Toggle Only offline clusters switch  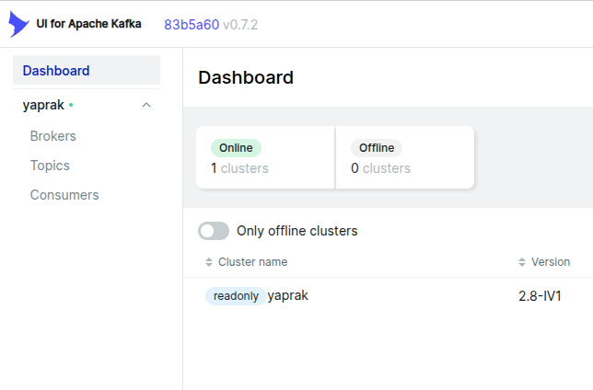coord(214,231)
